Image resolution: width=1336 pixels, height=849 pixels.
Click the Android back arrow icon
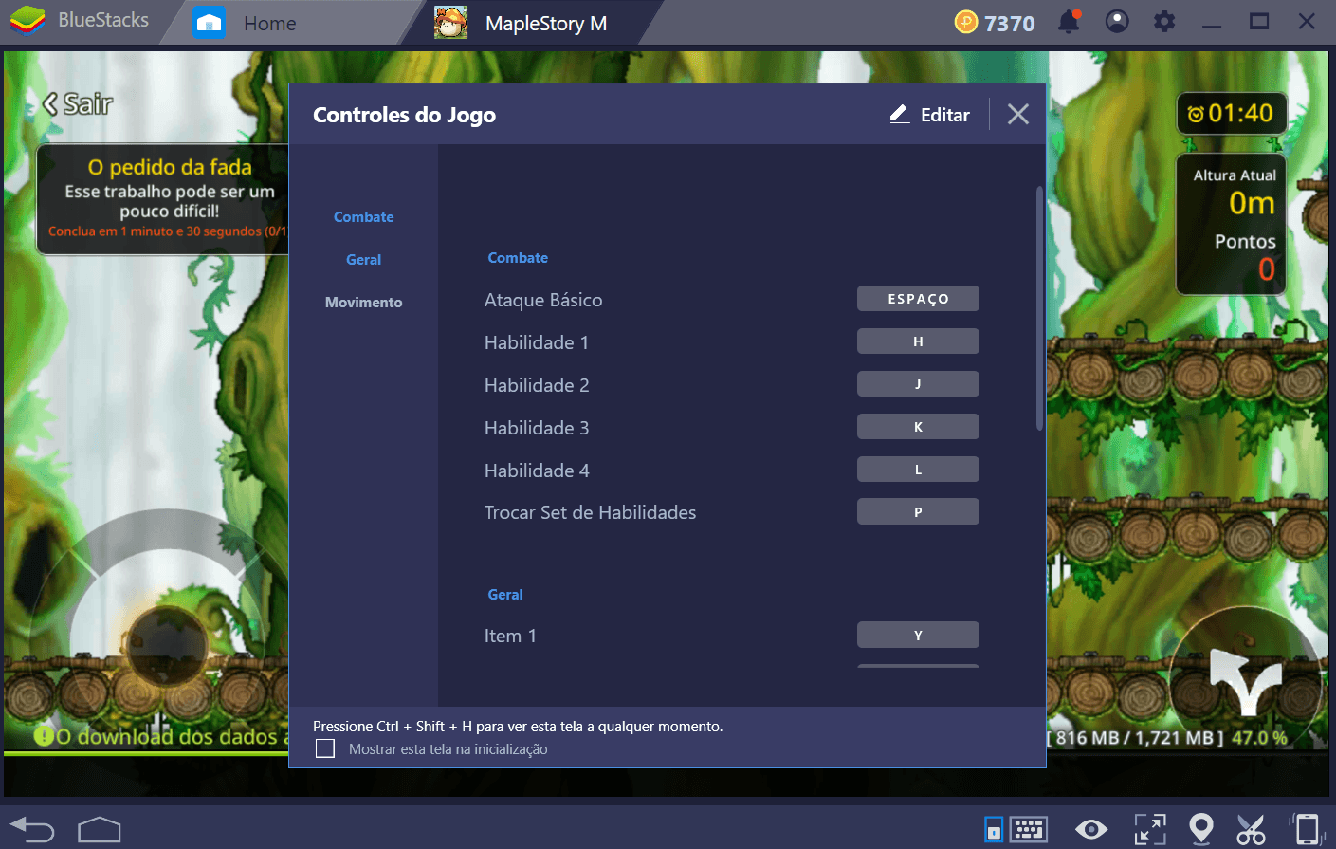33,830
